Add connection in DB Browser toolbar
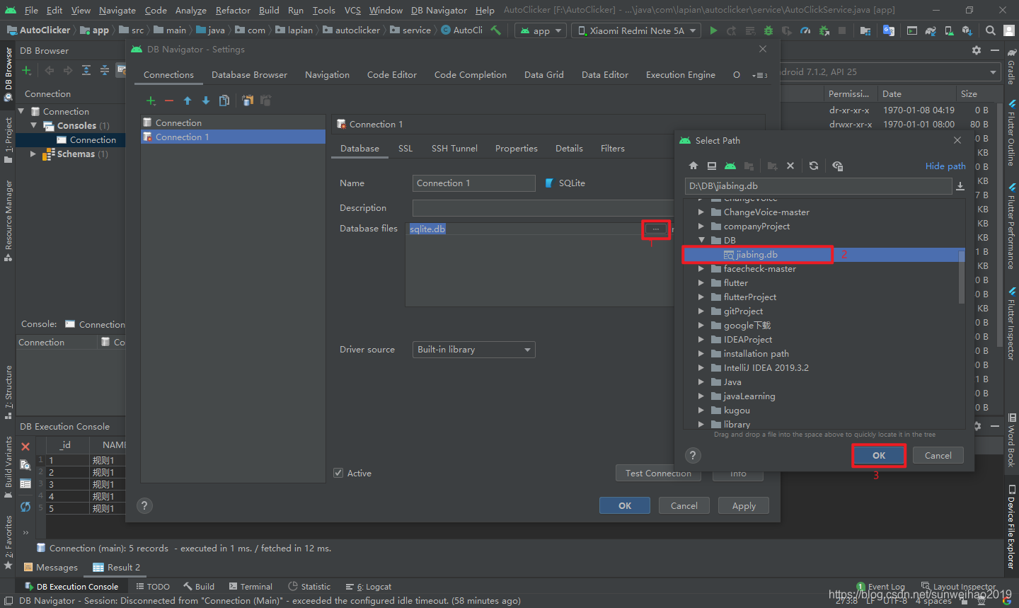This screenshot has width=1019, height=608. (27, 70)
